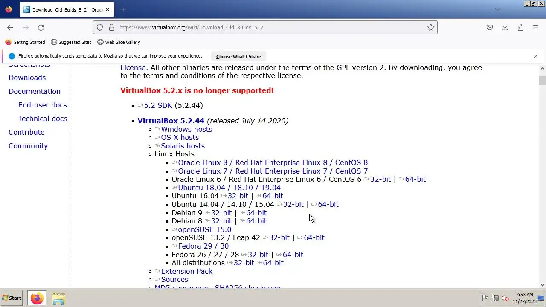Open the Downloads toolbar icon
This screenshot has width=546, height=307.
(505, 27)
